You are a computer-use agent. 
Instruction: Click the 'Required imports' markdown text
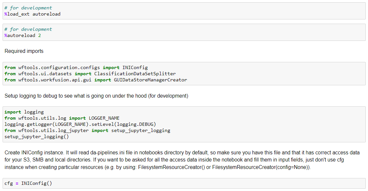[24, 51]
